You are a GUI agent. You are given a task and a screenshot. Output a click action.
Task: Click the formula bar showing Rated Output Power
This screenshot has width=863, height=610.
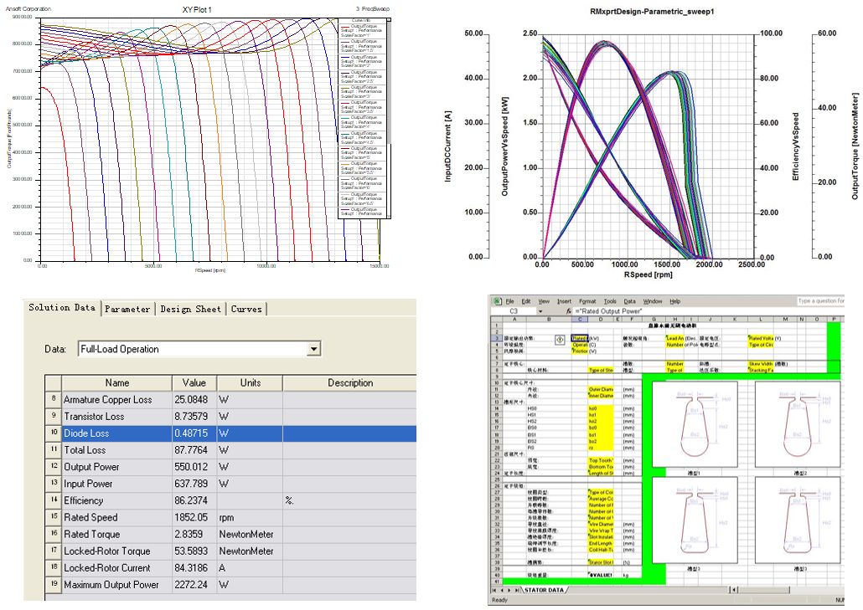(x=709, y=311)
